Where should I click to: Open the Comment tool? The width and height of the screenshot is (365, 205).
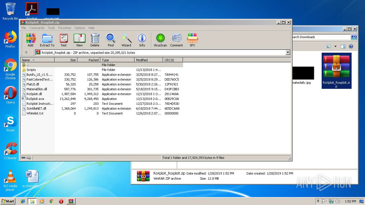[x=177, y=40]
